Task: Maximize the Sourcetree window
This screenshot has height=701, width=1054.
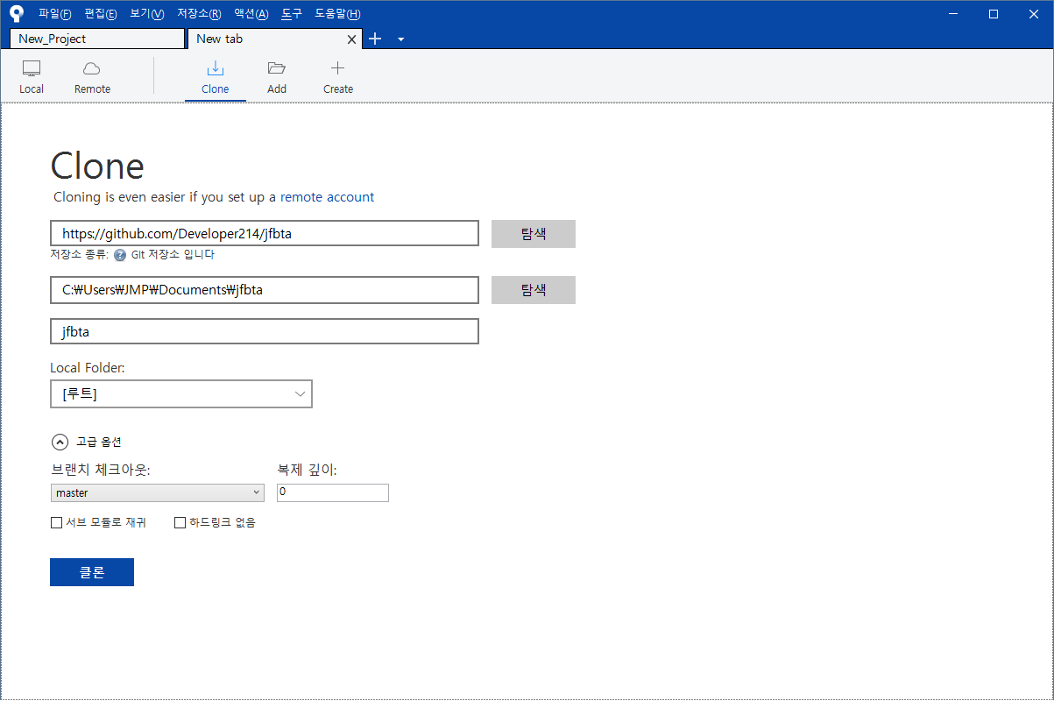Action: 994,13
